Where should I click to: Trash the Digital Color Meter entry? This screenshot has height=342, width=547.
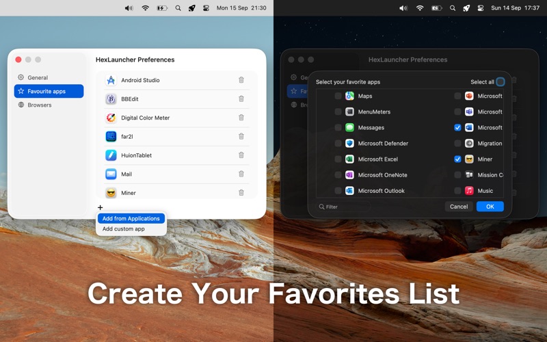241,118
